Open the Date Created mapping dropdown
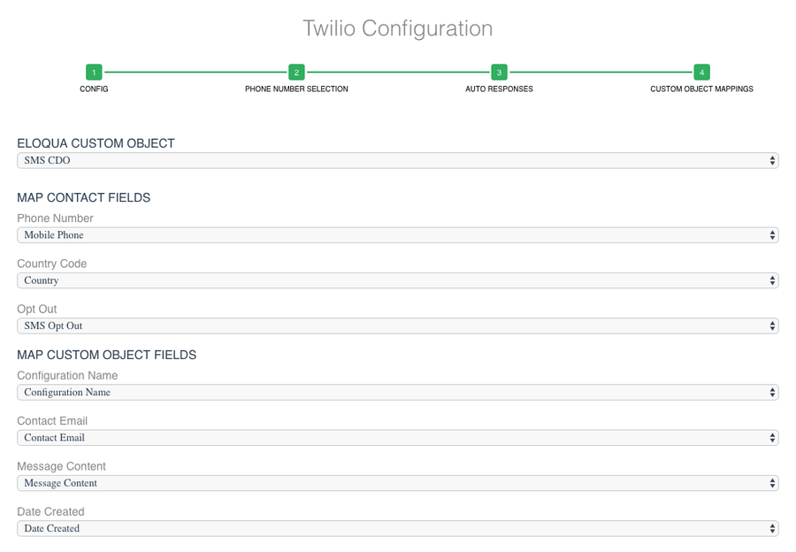This screenshot has height=552, width=796. [x=397, y=529]
